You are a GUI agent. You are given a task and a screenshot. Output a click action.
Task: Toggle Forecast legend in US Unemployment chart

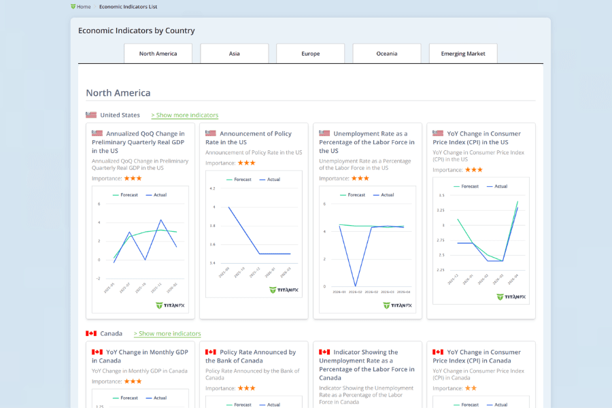(352, 195)
